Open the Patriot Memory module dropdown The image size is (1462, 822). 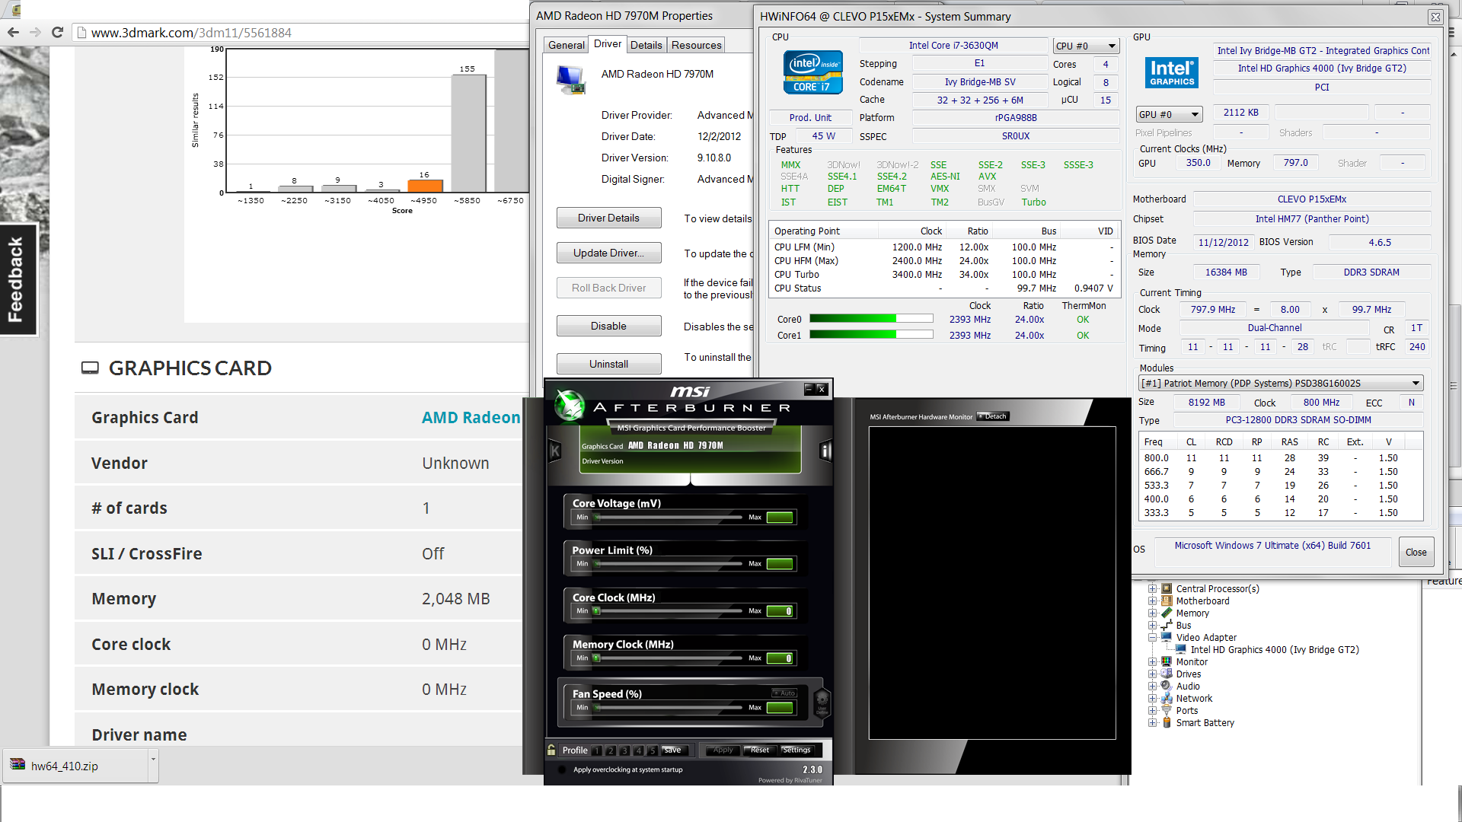(x=1281, y=383)
